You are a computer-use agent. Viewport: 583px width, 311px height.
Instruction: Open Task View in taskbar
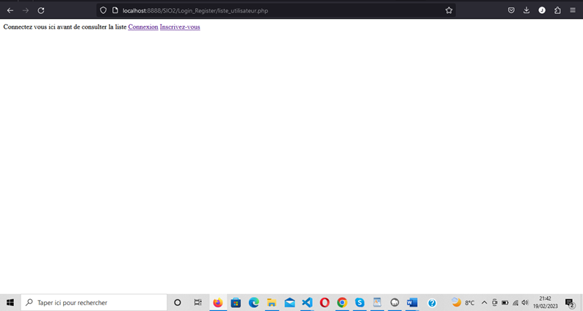coord(198,302)
